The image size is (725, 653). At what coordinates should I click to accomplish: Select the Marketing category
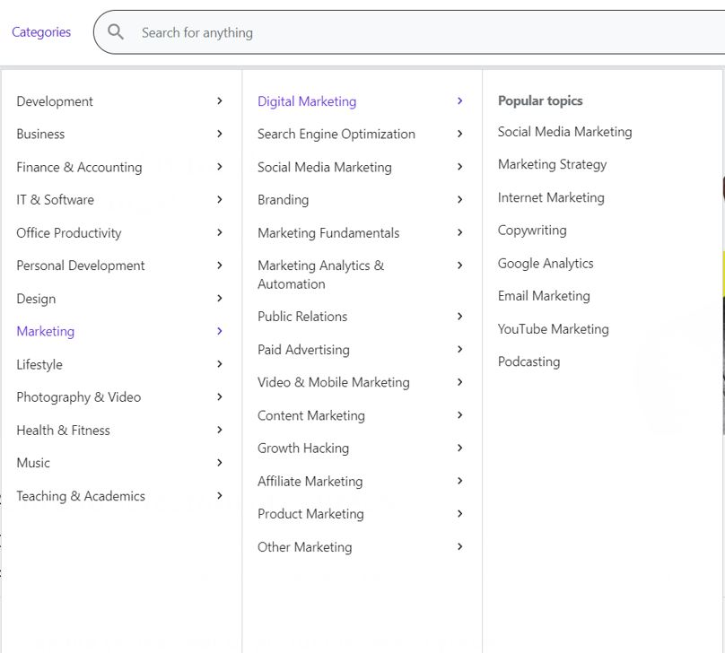[x=46, y=331]
